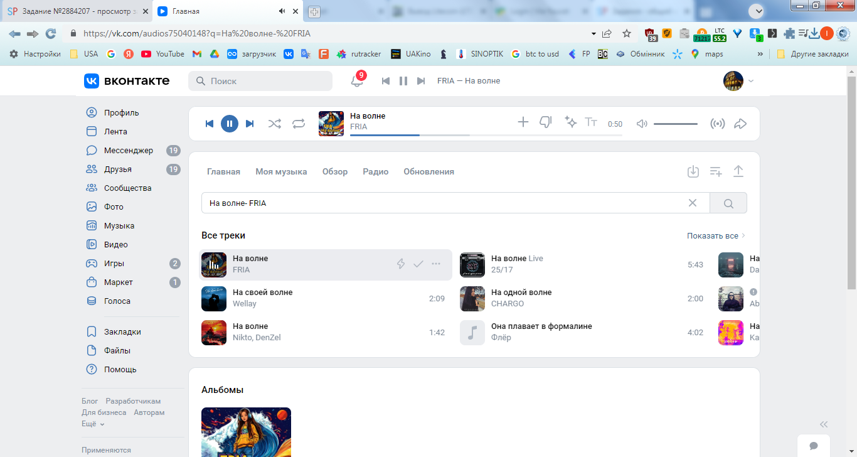Click Показать все tracks link

point(716,235)
